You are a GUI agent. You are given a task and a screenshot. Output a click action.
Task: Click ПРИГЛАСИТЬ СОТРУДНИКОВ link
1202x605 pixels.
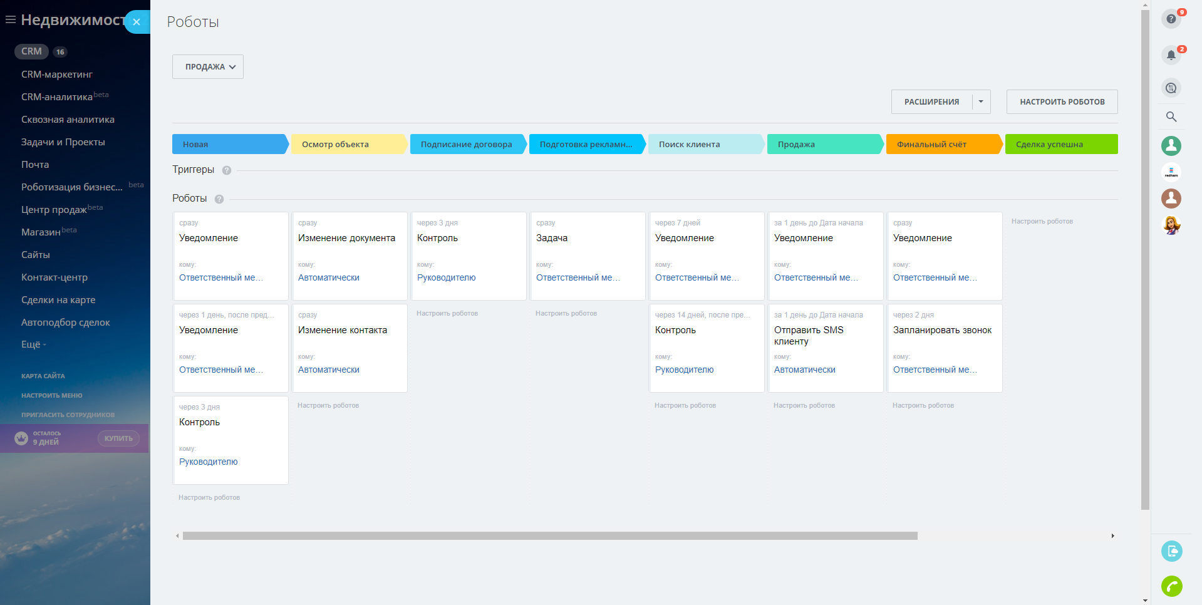point(68,415)
